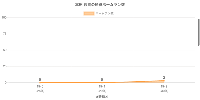Click the value label 0 above 1941
200x100 pixels.
(102, 79)
